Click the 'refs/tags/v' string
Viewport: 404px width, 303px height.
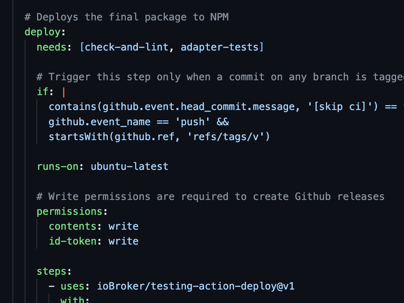(x=228, y=137)
